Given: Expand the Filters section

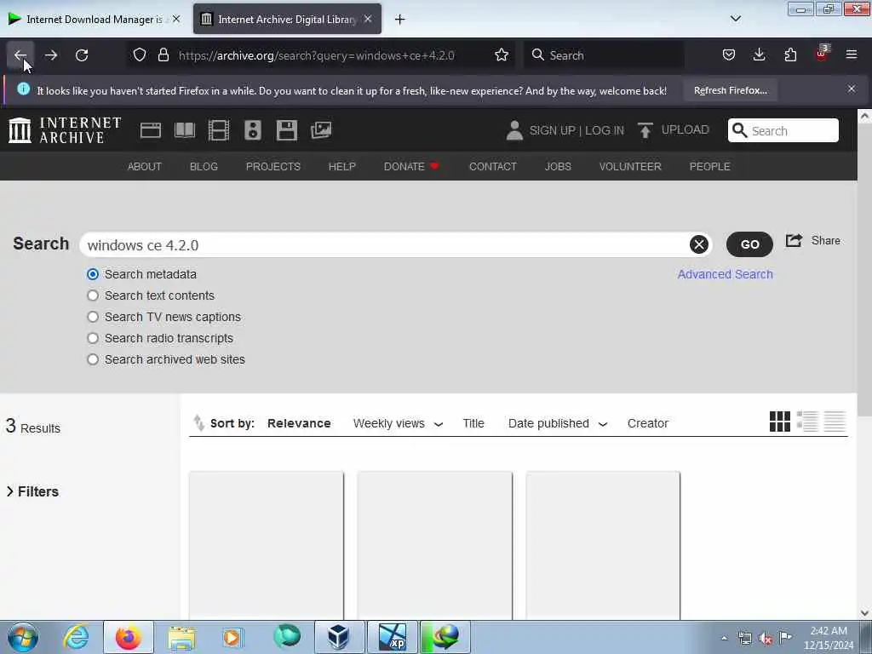Looking at the screenshot, I should coord(32,491).
